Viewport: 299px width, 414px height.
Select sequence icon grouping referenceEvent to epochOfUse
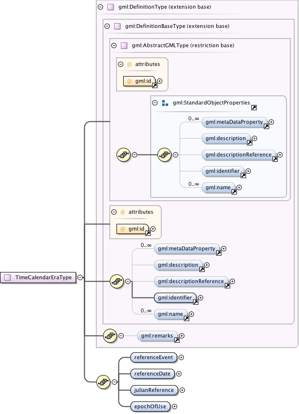[x=103, y=382]
